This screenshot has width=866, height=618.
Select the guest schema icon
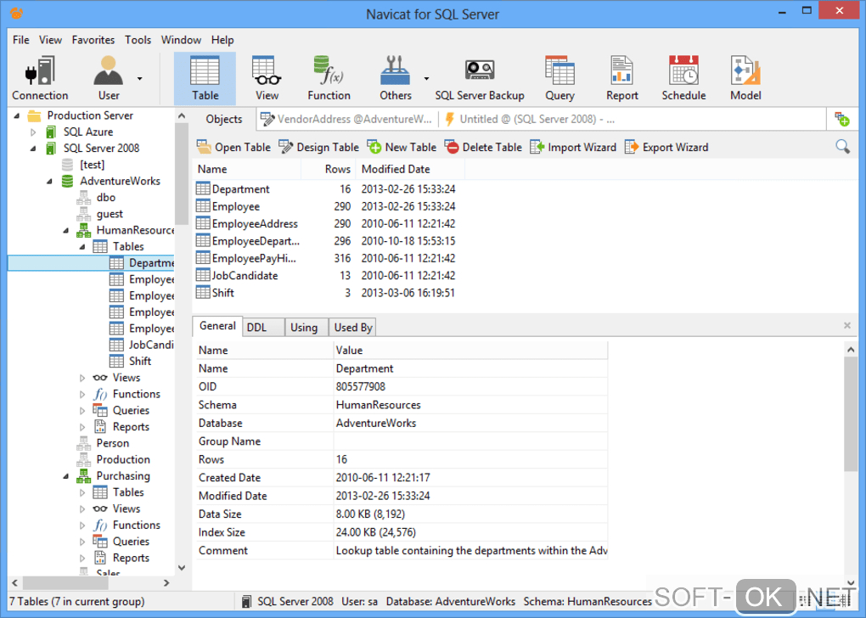pyautogui.click(x=83, y=214)
